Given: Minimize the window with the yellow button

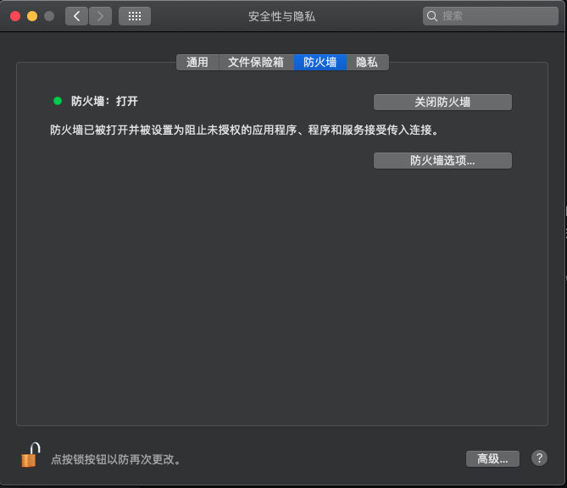Looking at the screenshot, I should (32, 16).
